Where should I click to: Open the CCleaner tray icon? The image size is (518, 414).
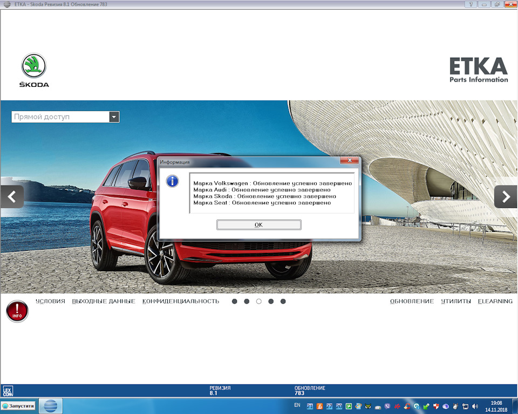coord(407,406)
